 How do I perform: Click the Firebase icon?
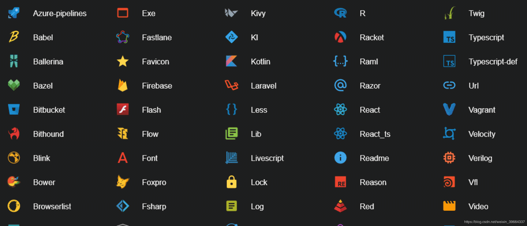coord(122,85)
